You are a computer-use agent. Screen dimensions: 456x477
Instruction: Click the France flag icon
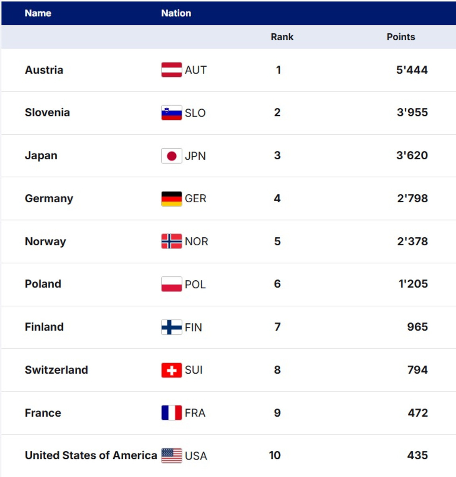(171, 413)
